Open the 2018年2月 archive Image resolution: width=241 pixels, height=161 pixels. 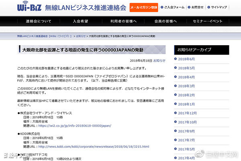(x=186, y=95)
